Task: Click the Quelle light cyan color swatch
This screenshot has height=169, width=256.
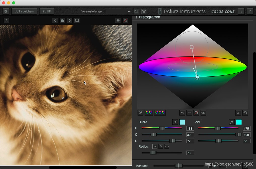Action: pos(182,122)
